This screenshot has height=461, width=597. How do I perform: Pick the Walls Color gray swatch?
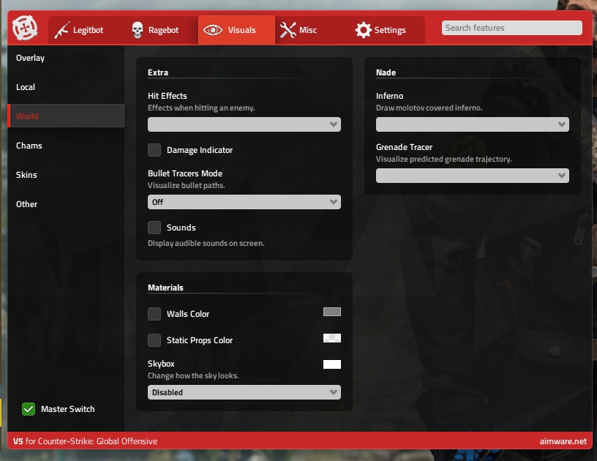[332, 312]
